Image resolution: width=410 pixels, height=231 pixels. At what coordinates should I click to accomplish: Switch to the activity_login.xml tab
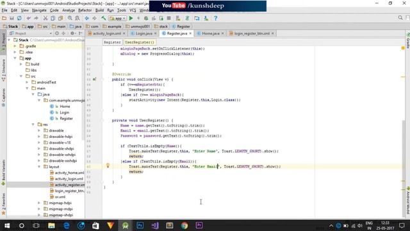107,33
